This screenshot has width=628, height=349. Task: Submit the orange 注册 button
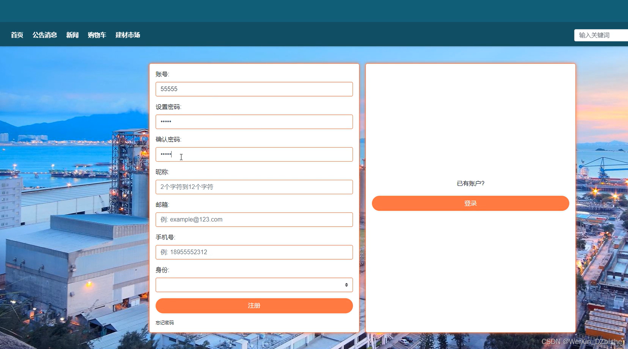point(254,306)
